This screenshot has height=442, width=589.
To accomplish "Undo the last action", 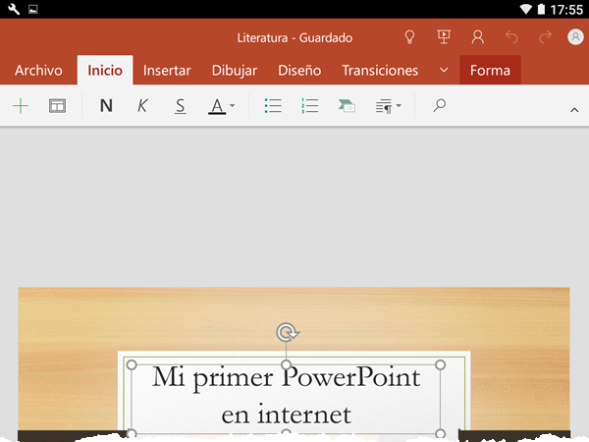I will coord(511,37).
